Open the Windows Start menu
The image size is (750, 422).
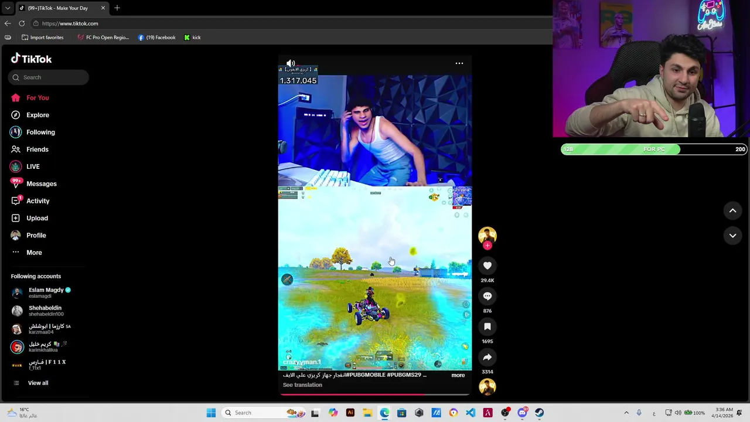pos(211,413)
